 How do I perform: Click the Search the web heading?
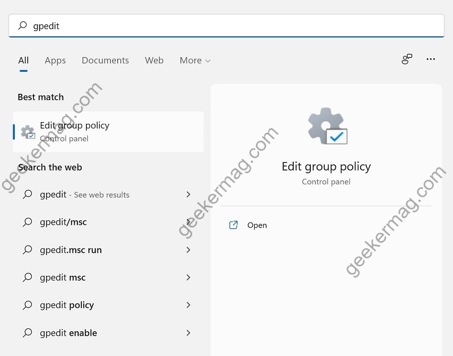click(x=50, y=167)
